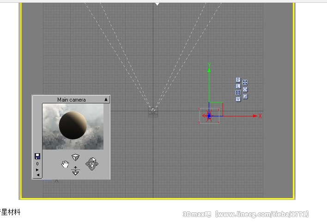Go to next stored camera arrow
Screen dimensions: 327x223
pos(37,170)
